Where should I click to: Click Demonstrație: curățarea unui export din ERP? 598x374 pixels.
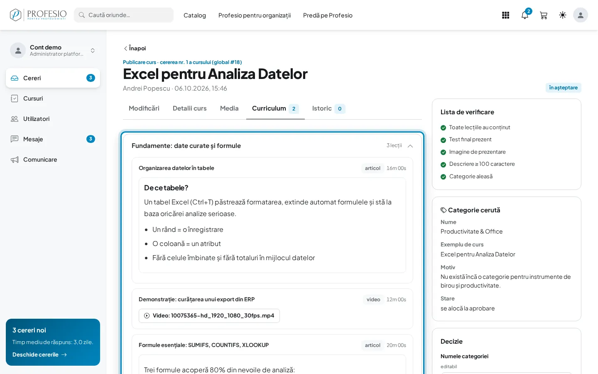click(x=197, y=300)
